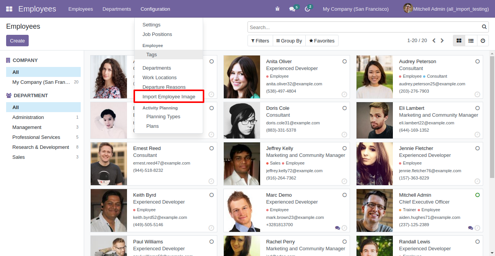Click presence status circle on Keith Byrd card

[212, 195]
